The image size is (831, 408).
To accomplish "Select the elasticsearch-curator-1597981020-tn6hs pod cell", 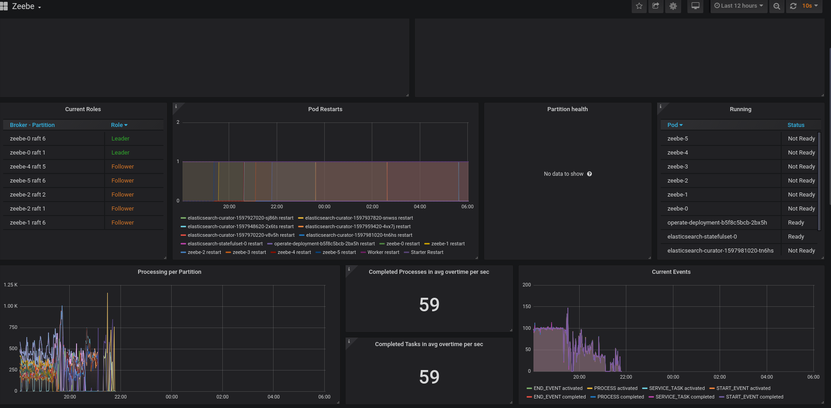I will (721, 251).
